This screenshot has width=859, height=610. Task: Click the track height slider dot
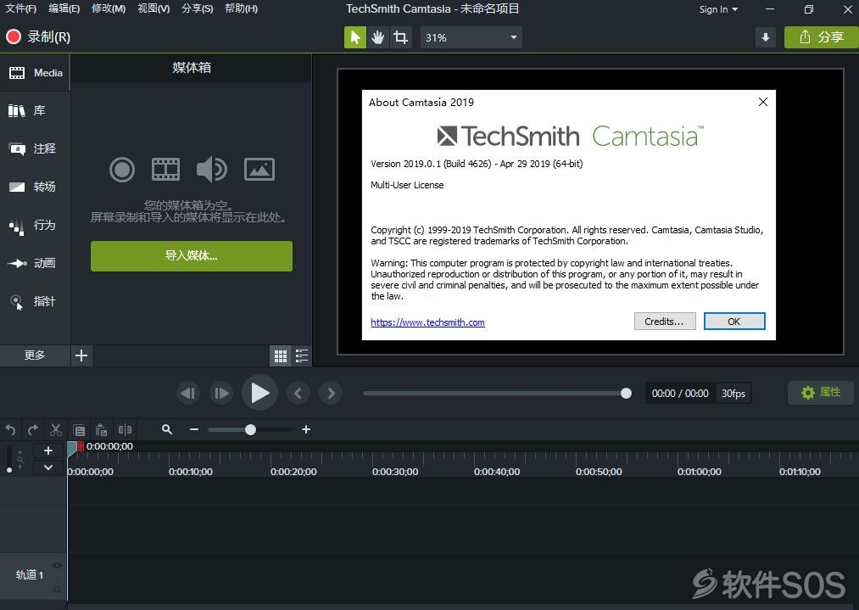point(9,470)
